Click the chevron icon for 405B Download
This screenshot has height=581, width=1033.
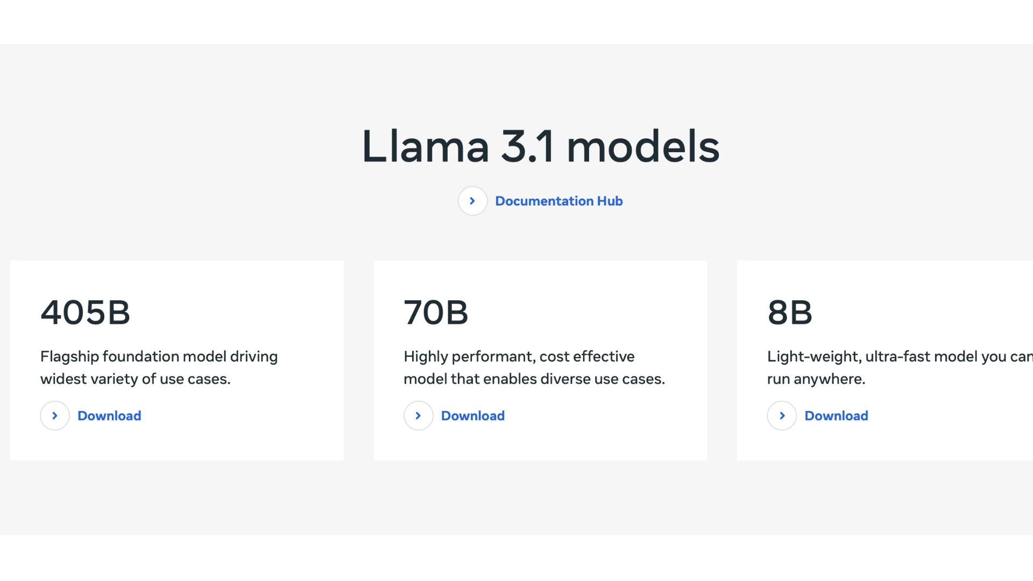(x=55, y=416)
